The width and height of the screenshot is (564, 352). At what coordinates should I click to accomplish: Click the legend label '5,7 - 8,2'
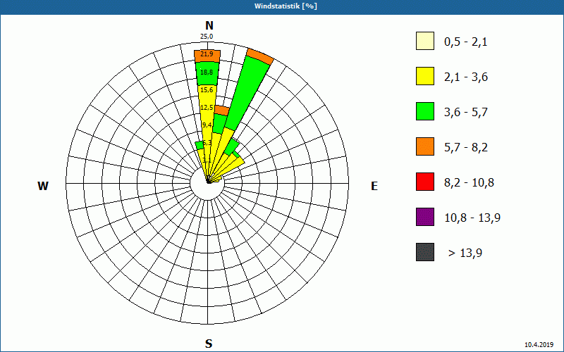466,148
